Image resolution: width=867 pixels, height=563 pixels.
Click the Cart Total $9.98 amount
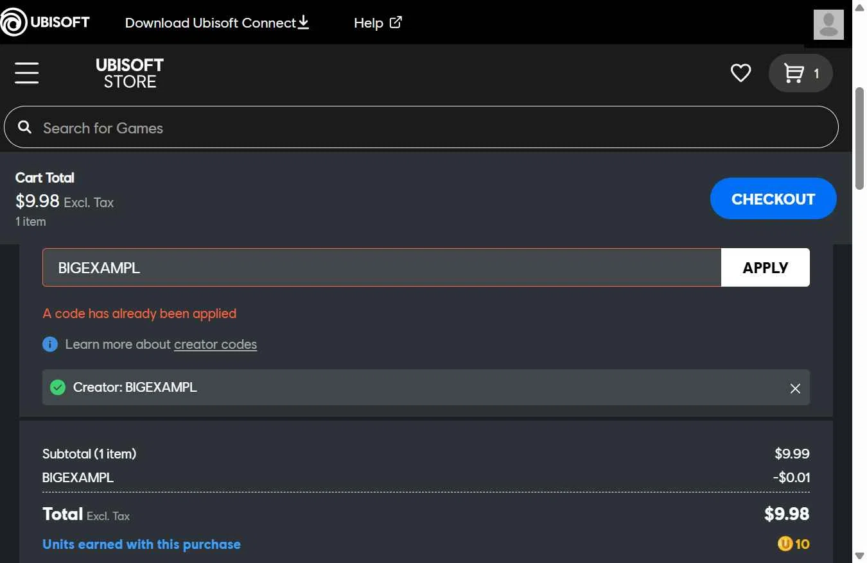(37, 201)
